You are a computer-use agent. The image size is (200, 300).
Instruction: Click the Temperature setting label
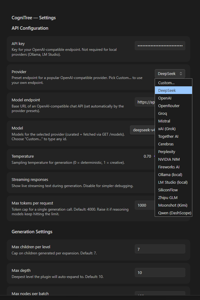point(23,156)
